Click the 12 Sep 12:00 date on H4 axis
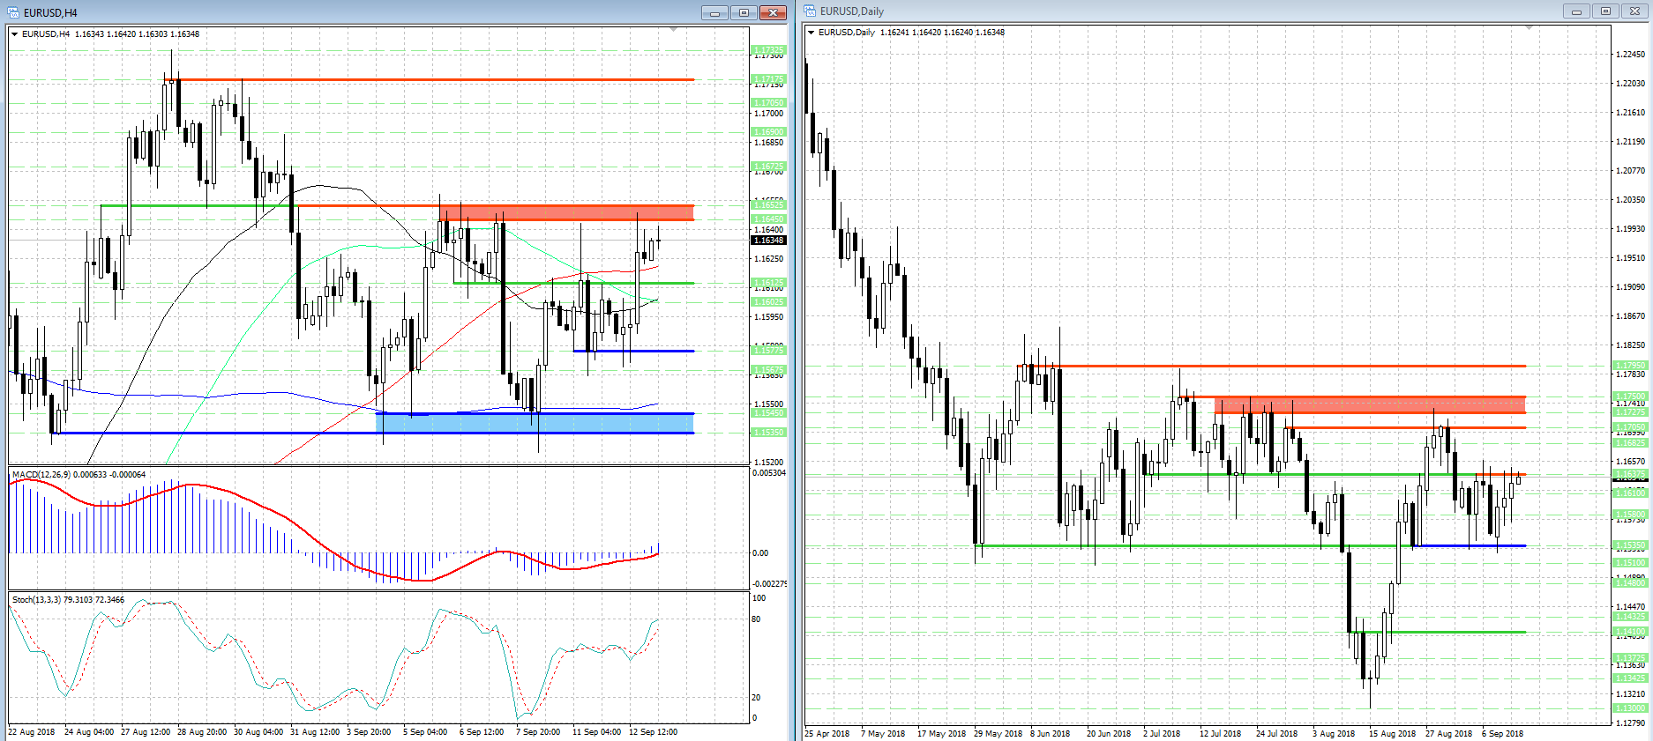Viewport: 1653px width, 741px height. [x=653, y=732]
